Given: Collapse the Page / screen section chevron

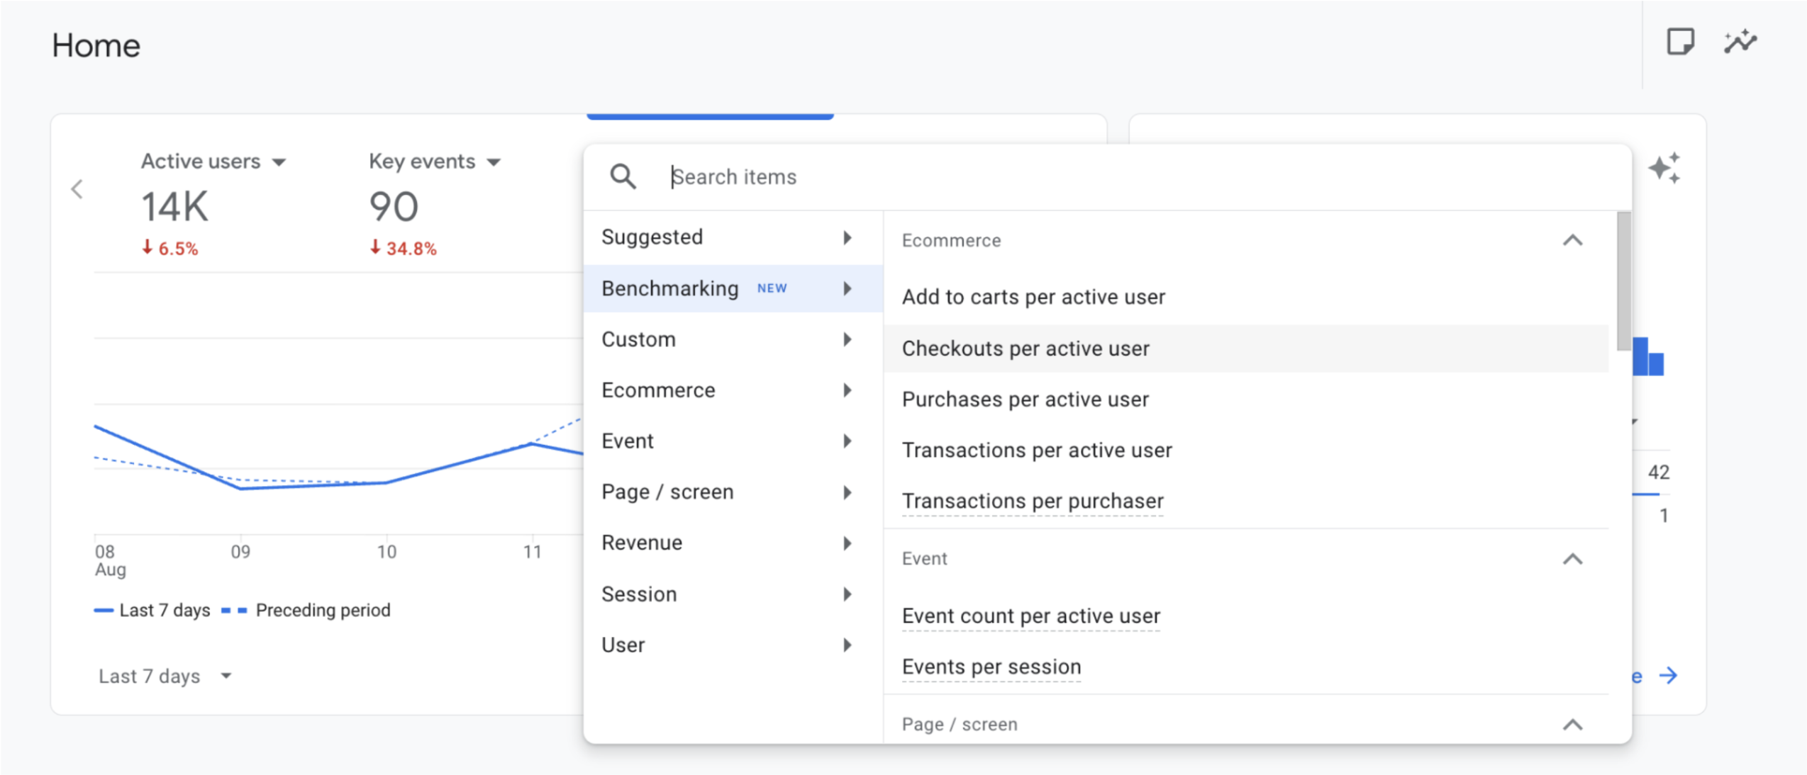Looking at the screenshot, I should point(1572,724).
